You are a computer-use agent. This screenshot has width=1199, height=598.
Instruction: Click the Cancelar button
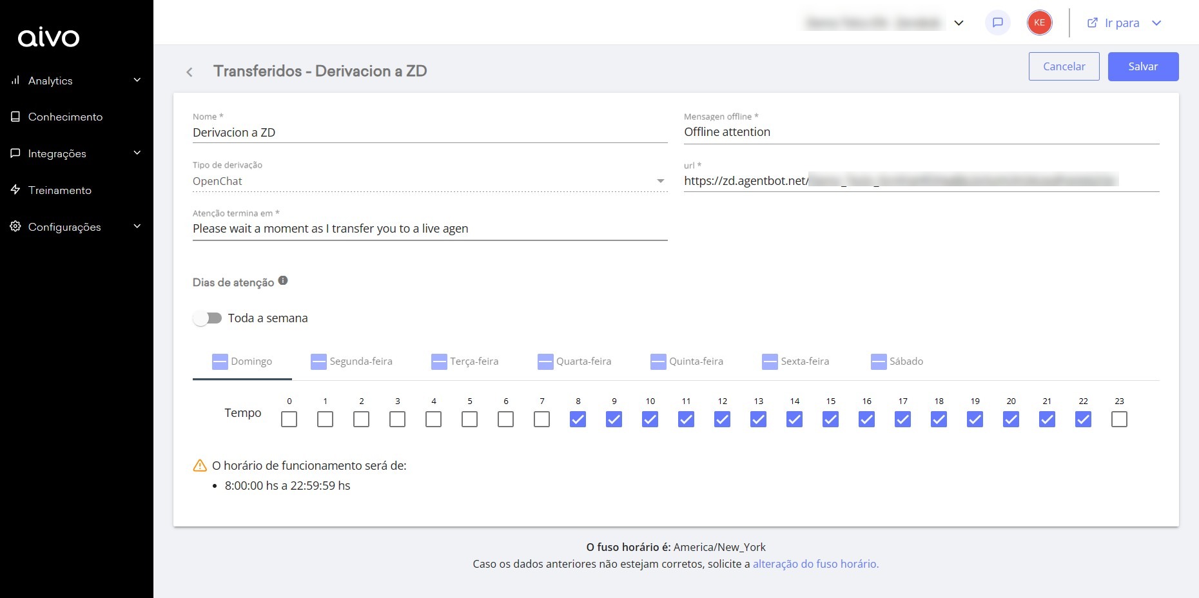pyautogui.click(x=1064, y=66)
